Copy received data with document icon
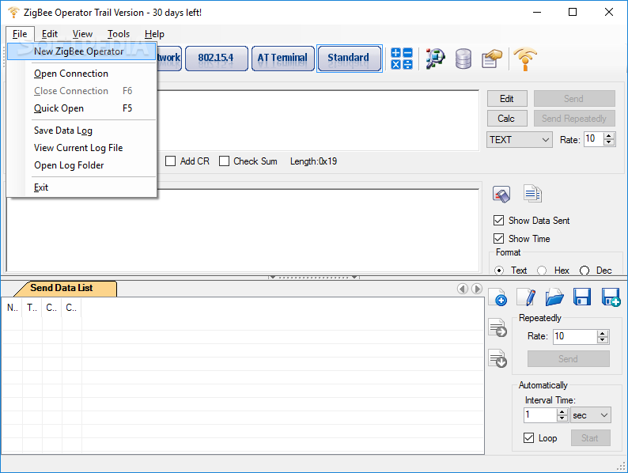Image resolution: width=628 pixels, height=473 pixels. (x=532, y=194)
